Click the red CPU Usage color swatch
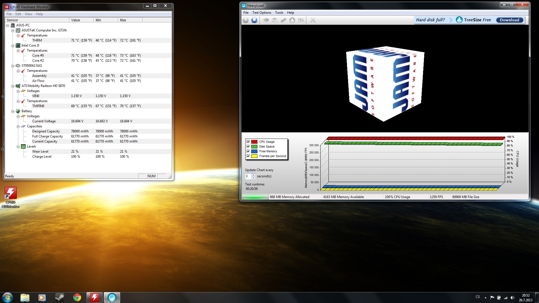The image size is (539, 303). (x=254, y=142)
